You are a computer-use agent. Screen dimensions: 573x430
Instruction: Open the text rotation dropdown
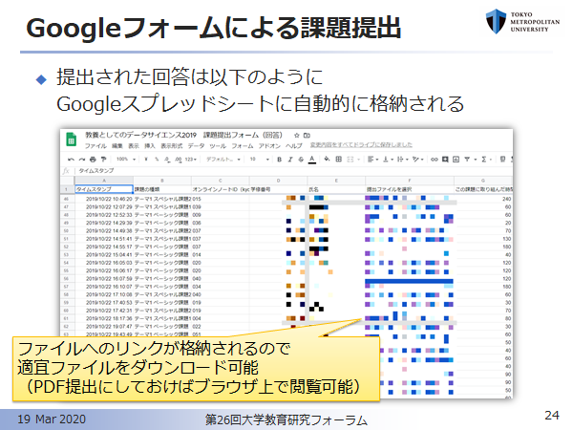(417, 160)
